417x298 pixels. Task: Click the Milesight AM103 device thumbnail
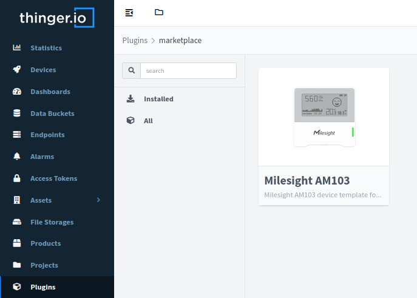[324, 117]
